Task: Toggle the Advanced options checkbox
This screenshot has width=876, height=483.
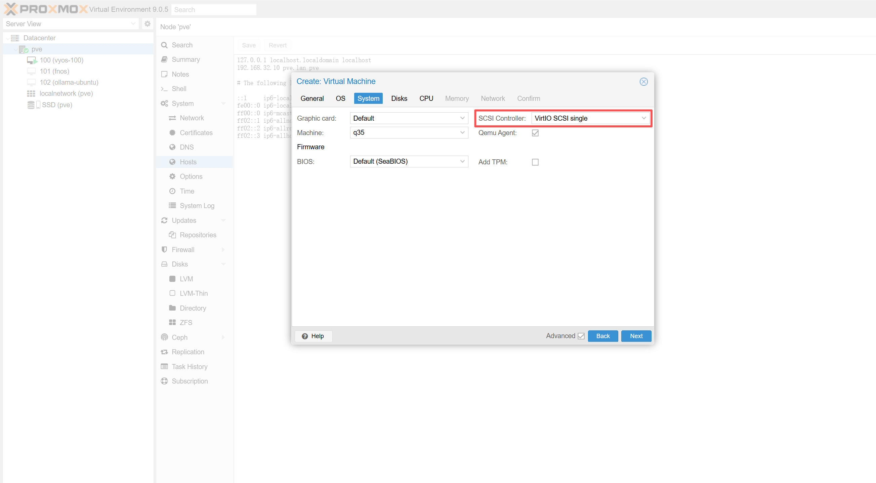Action: [581, 336]
